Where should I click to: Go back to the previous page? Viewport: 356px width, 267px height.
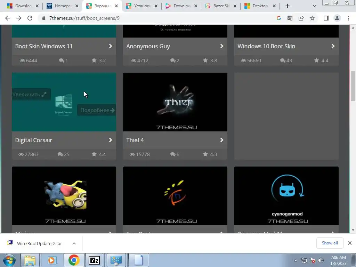8,18
